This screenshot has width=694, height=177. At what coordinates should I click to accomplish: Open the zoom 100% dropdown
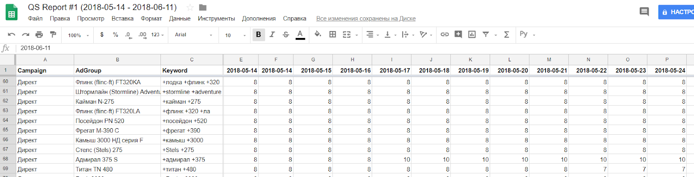[78, 35]
